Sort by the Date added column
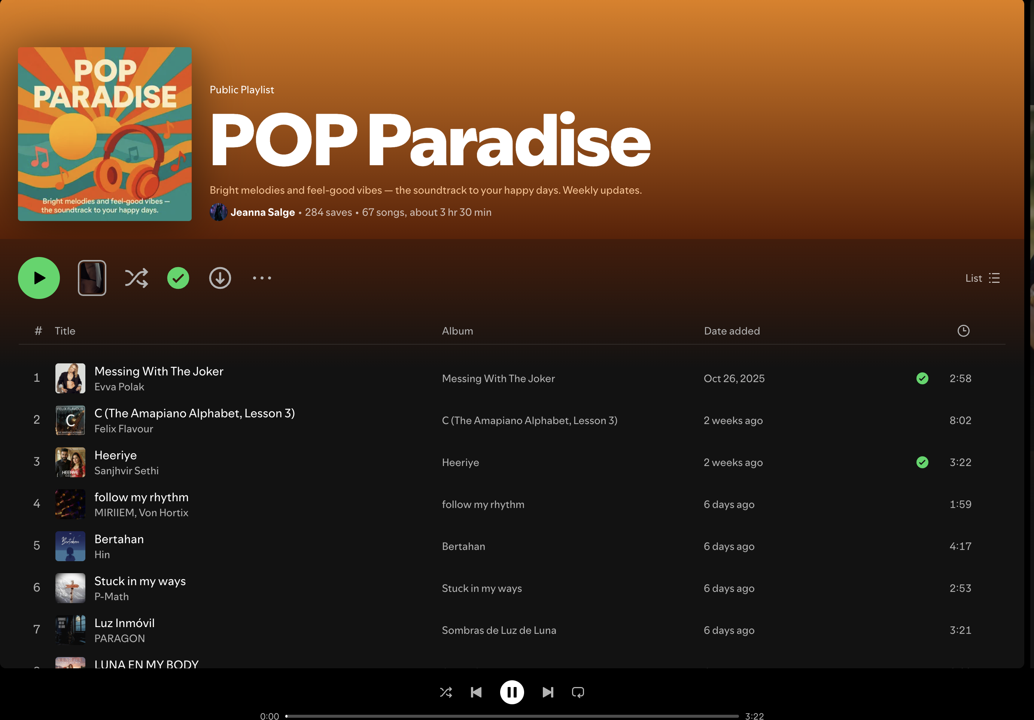The image size is (1034, 720). tap(732, 331)
